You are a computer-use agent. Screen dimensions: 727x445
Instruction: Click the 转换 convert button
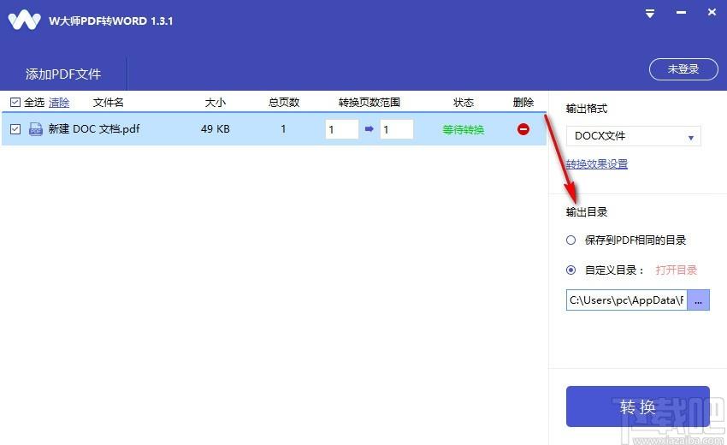(x=638, y=406)
